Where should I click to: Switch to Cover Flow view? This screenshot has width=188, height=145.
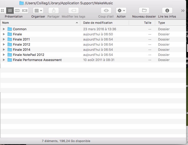pos(25,11)
